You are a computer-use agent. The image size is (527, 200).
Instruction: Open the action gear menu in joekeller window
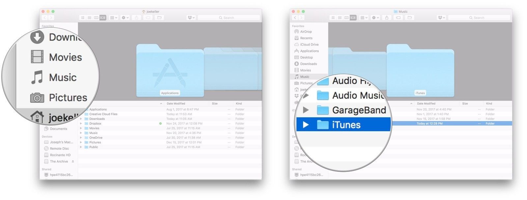125,18
